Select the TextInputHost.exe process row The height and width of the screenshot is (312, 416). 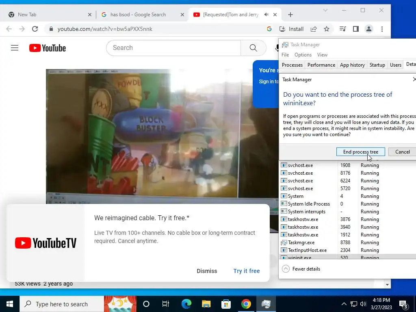pos(348,250)
